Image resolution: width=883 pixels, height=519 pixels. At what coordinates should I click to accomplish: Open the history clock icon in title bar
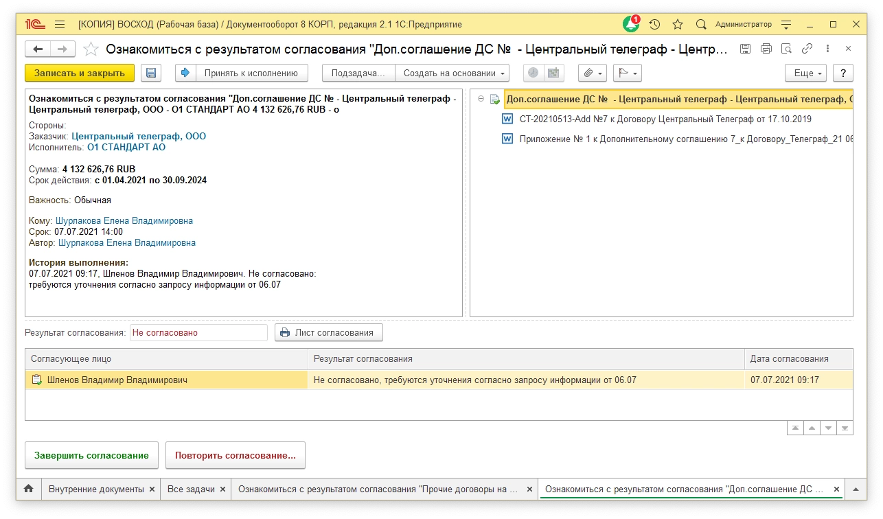[654, 24]
